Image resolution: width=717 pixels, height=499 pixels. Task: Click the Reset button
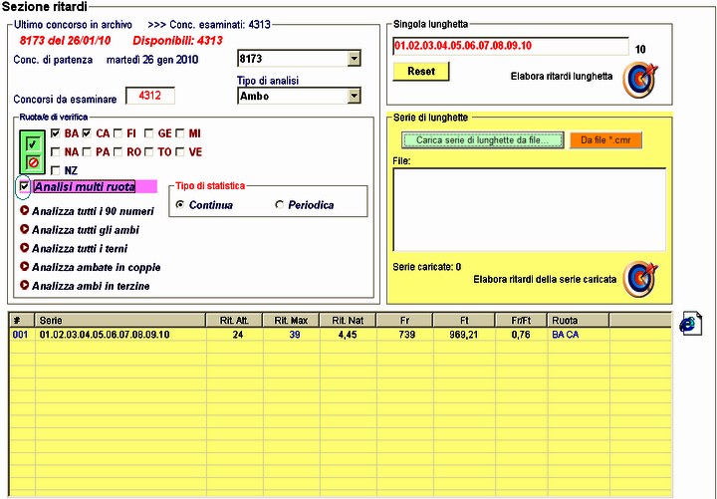pos(421,72)
